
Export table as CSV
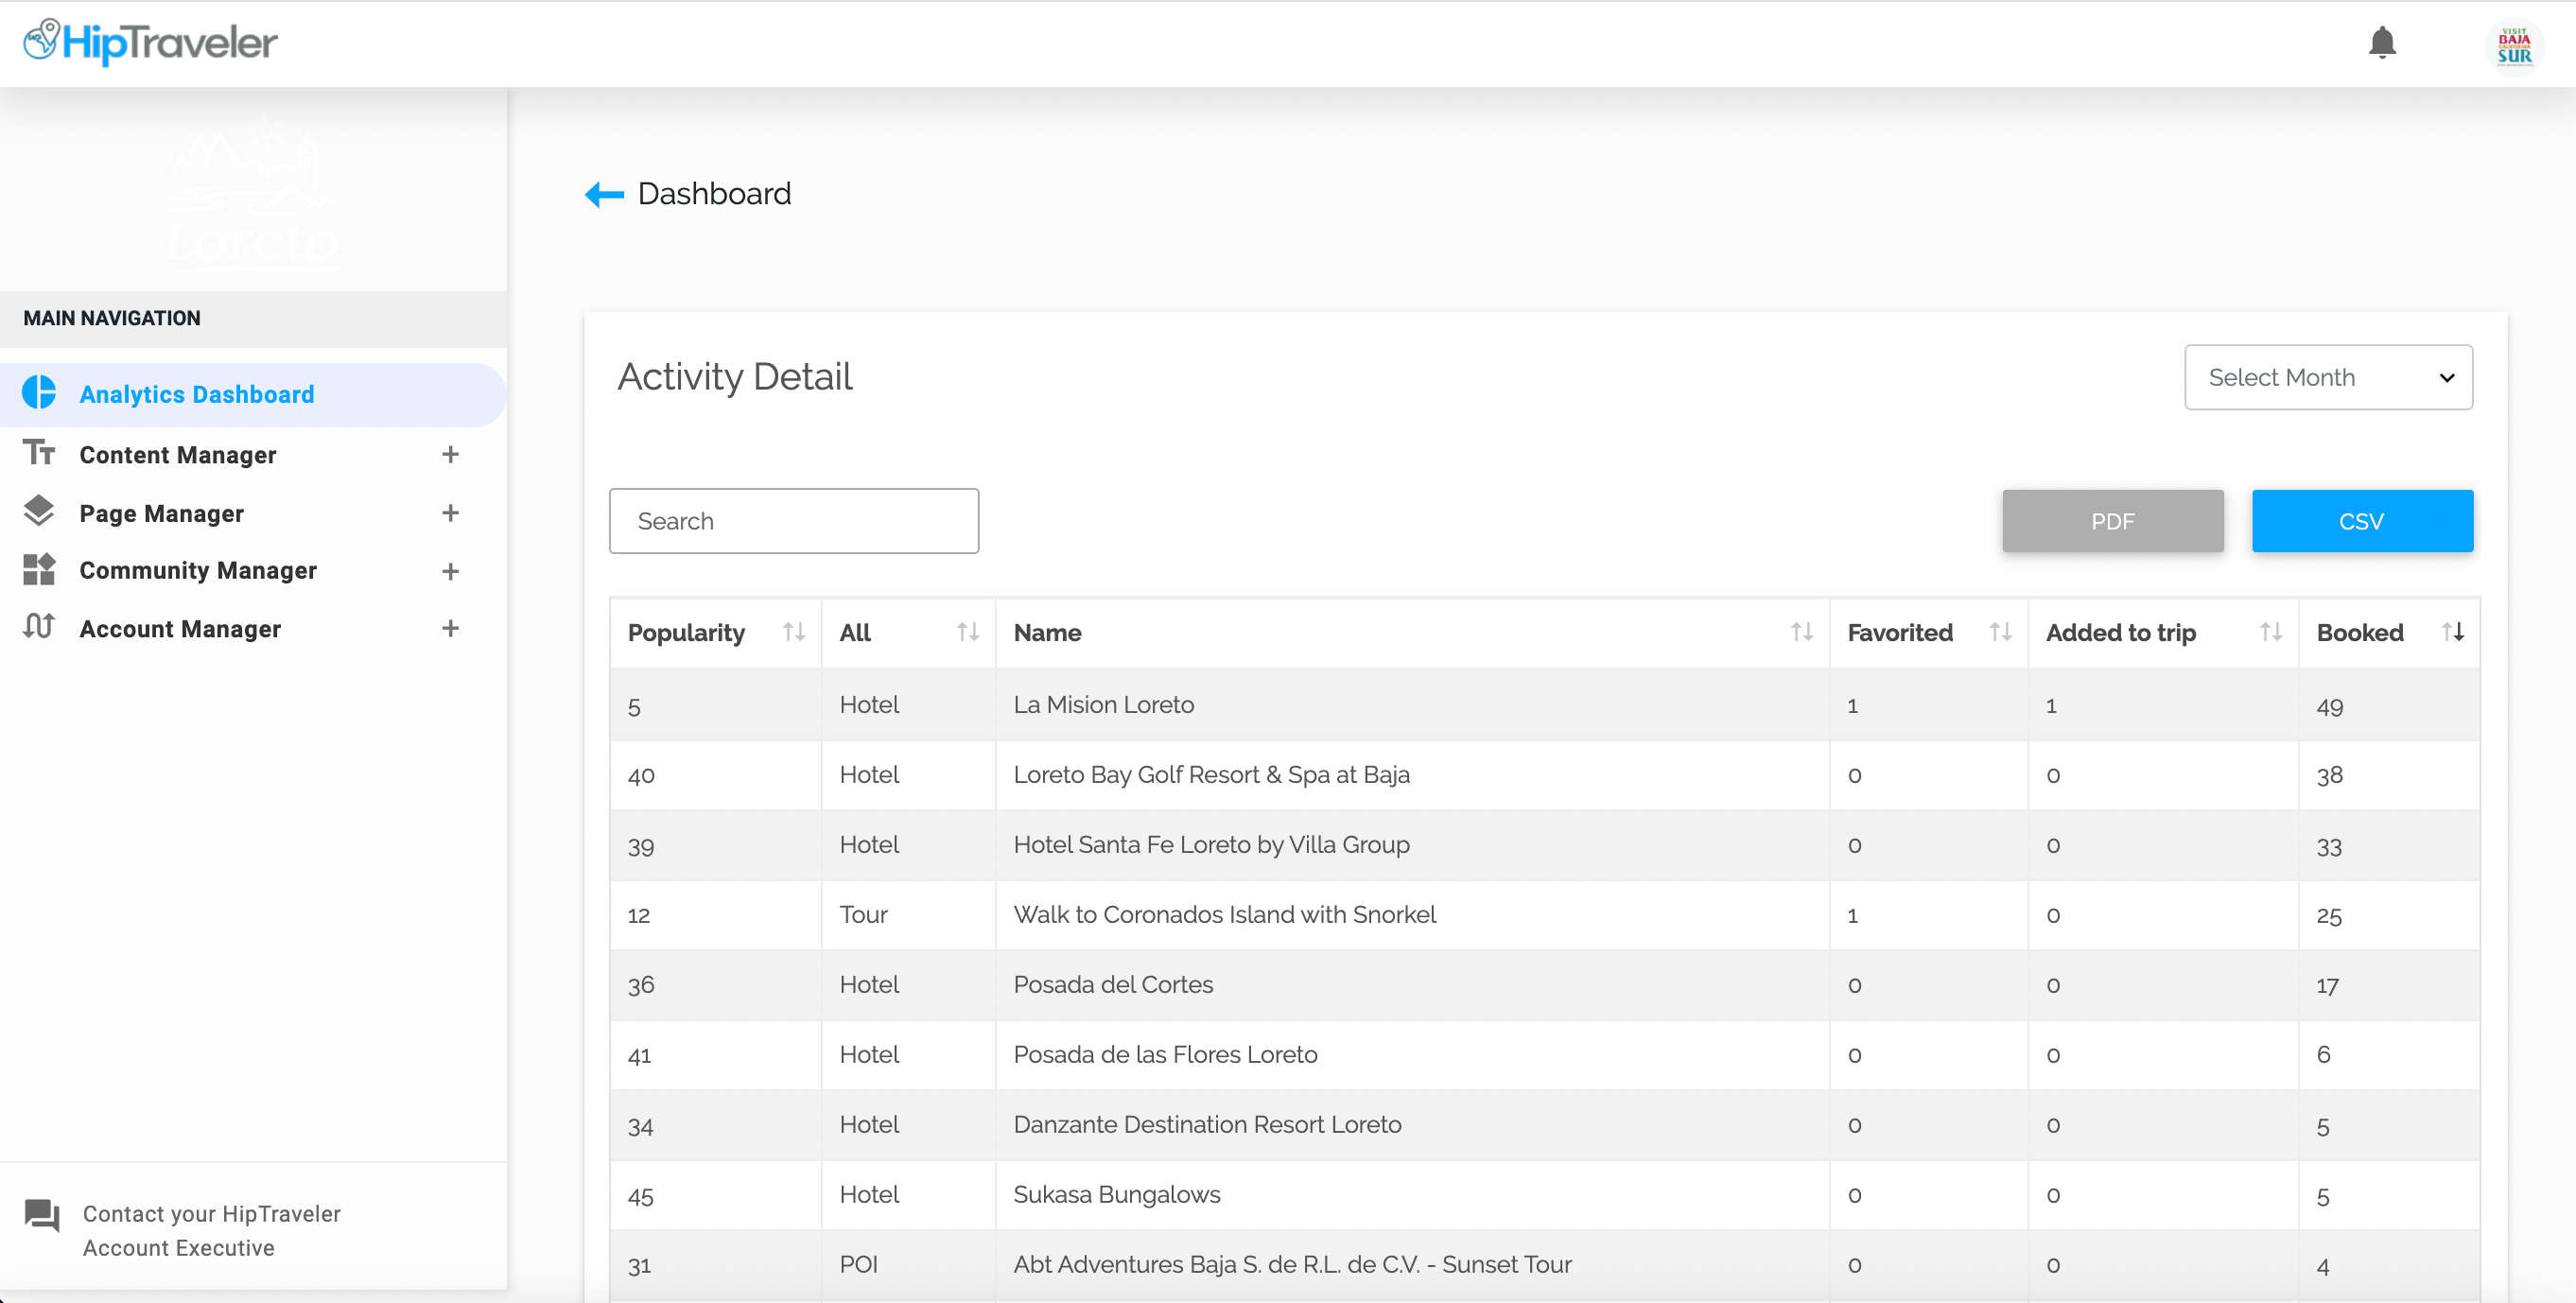(2361, 521)
